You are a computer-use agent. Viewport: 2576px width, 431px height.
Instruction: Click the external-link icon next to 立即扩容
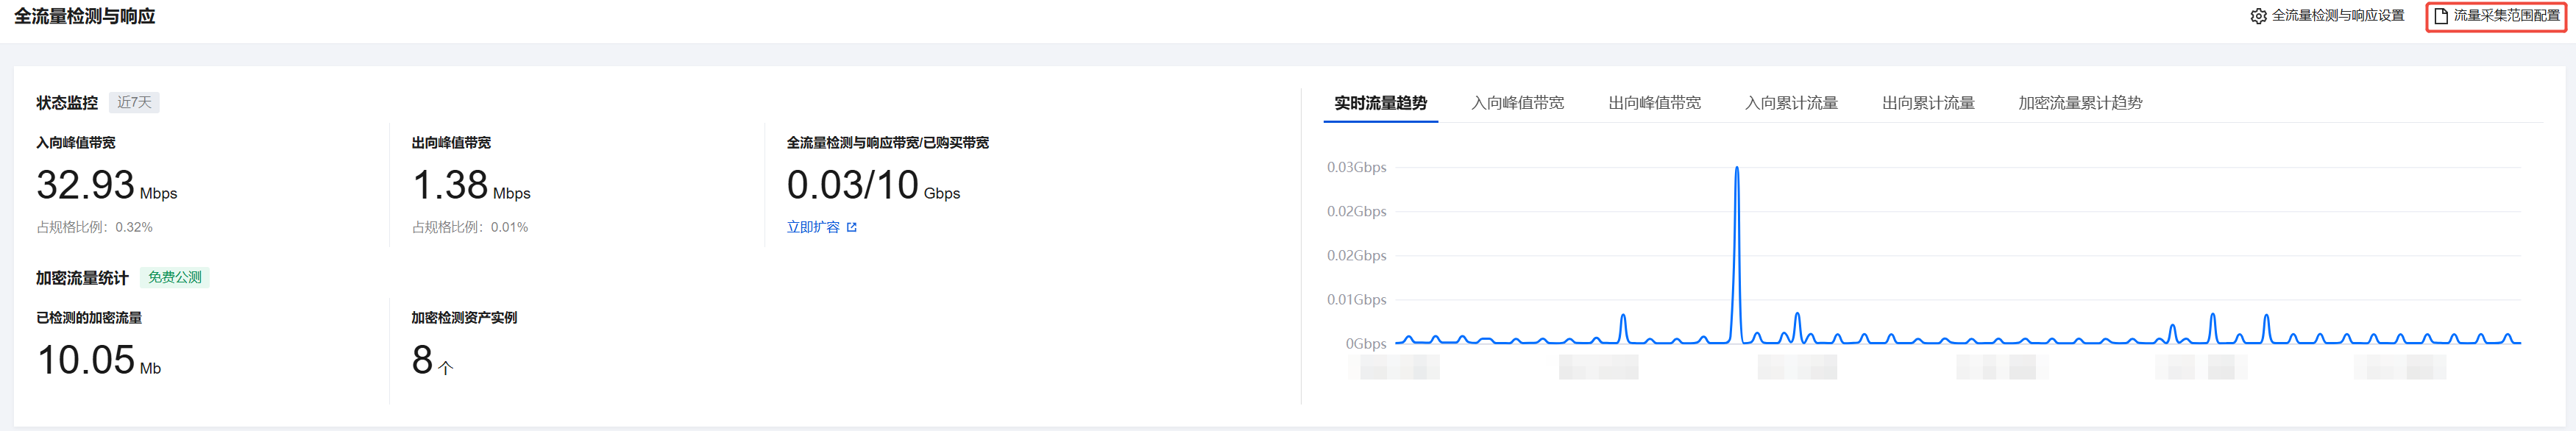[x=852, y=227]
